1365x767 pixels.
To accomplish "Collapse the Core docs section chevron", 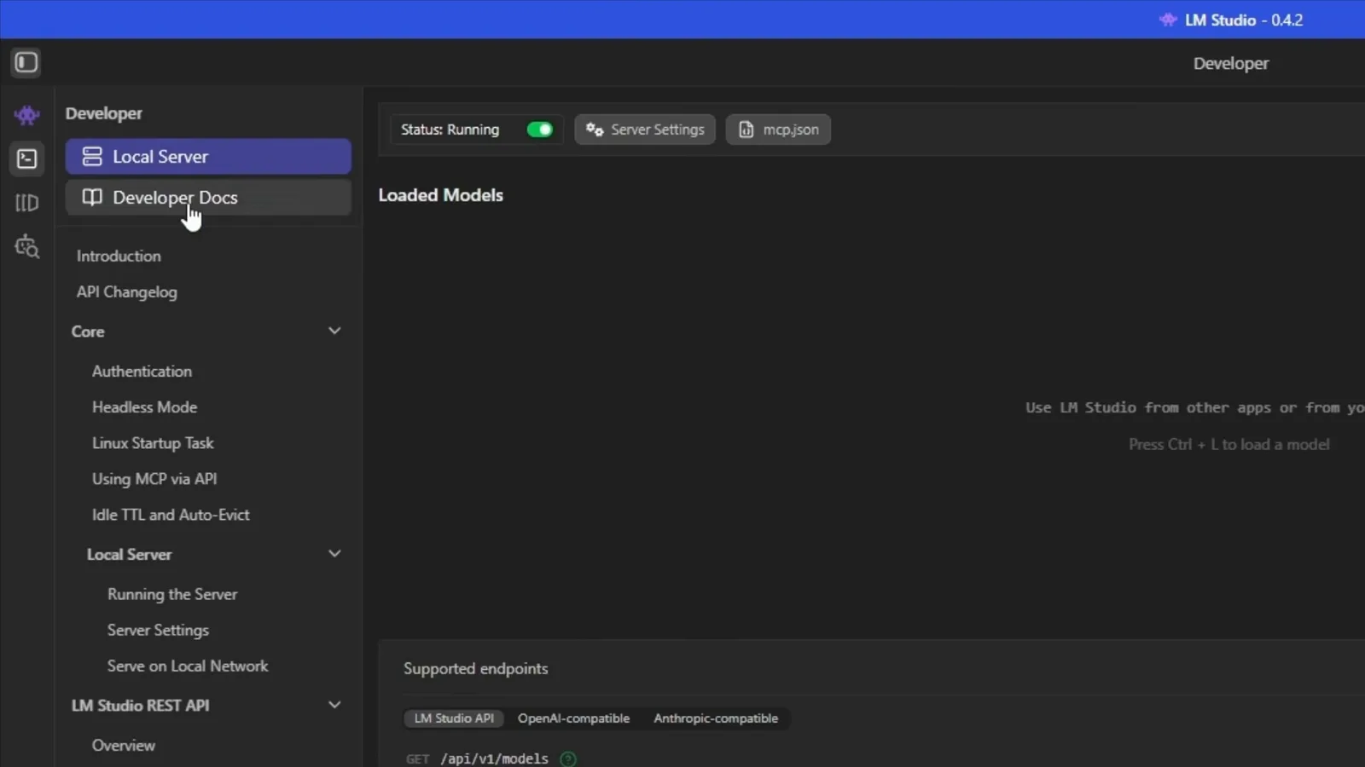I will click(334, 331).
